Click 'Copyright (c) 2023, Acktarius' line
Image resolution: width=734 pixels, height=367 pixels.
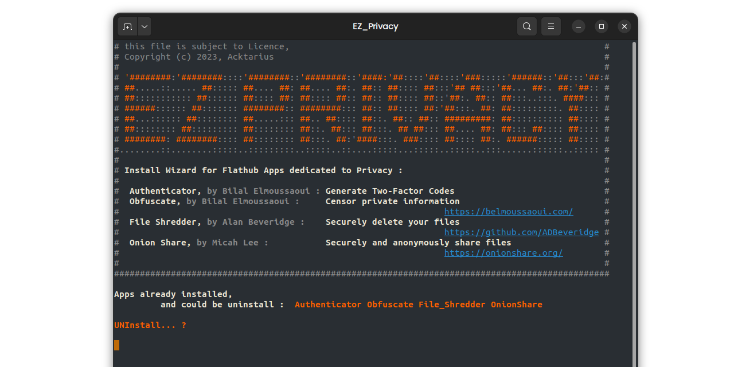[199, 57]
